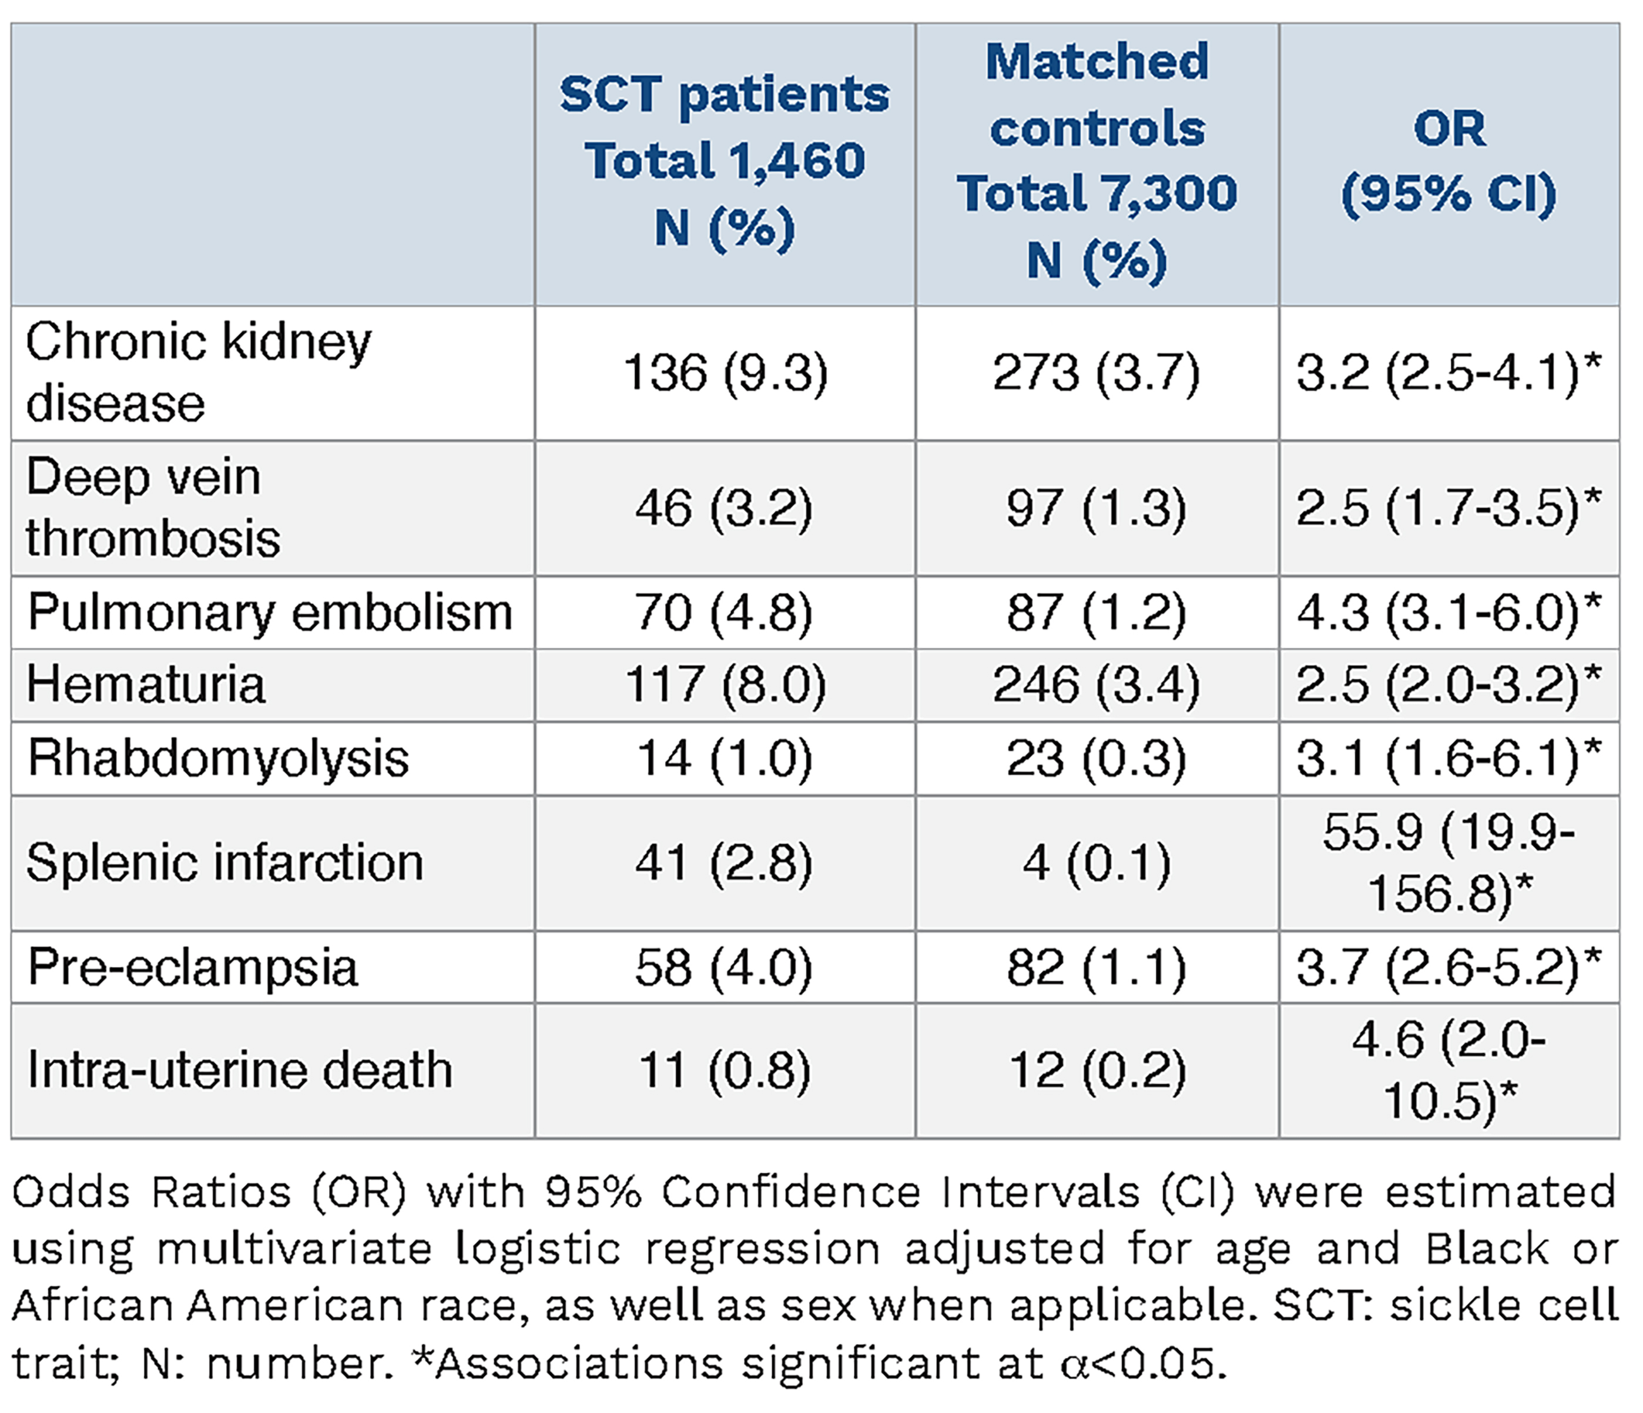This screenshot has height=1413, width=1643.
Task: Click the 4.3 (3.1-6.0) odds ratio cell
Action: (1448, 612)
